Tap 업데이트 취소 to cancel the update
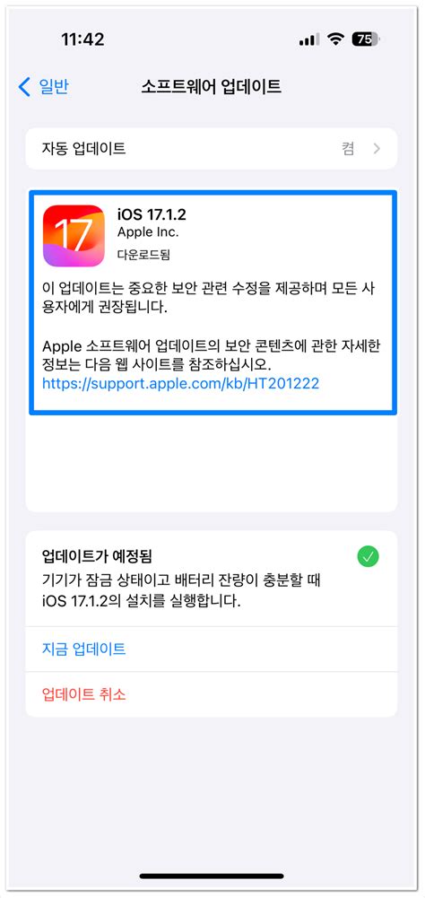The image size is (425, 898). click(x=84, y=694)
